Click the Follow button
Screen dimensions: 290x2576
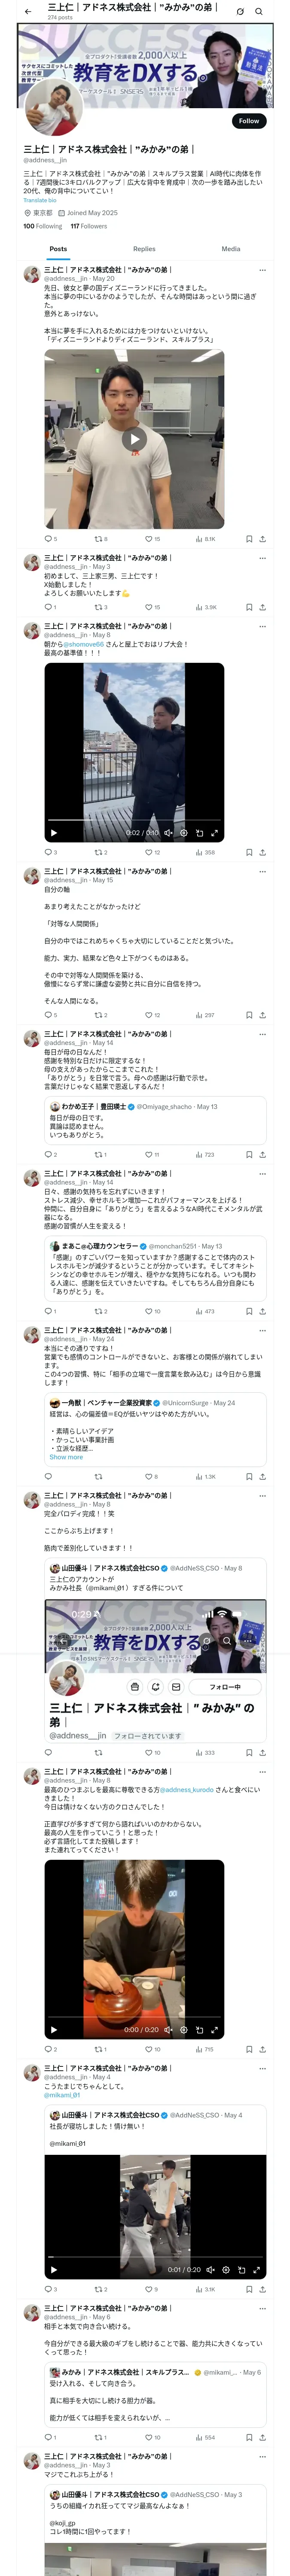click(248, 120)
